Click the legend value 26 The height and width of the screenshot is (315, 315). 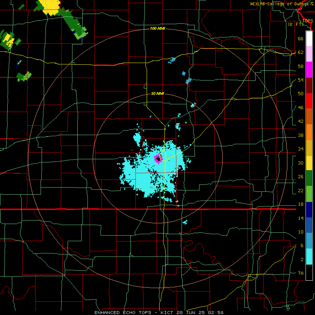pyautogui.click(x=301, y=177)
